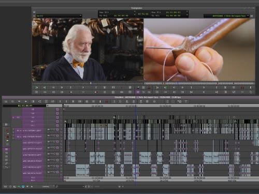Screen dimensions: 259x194
Task: Select yellow Extract/Splice segment arrow in Smart Tool
Action: click(7, 134)
